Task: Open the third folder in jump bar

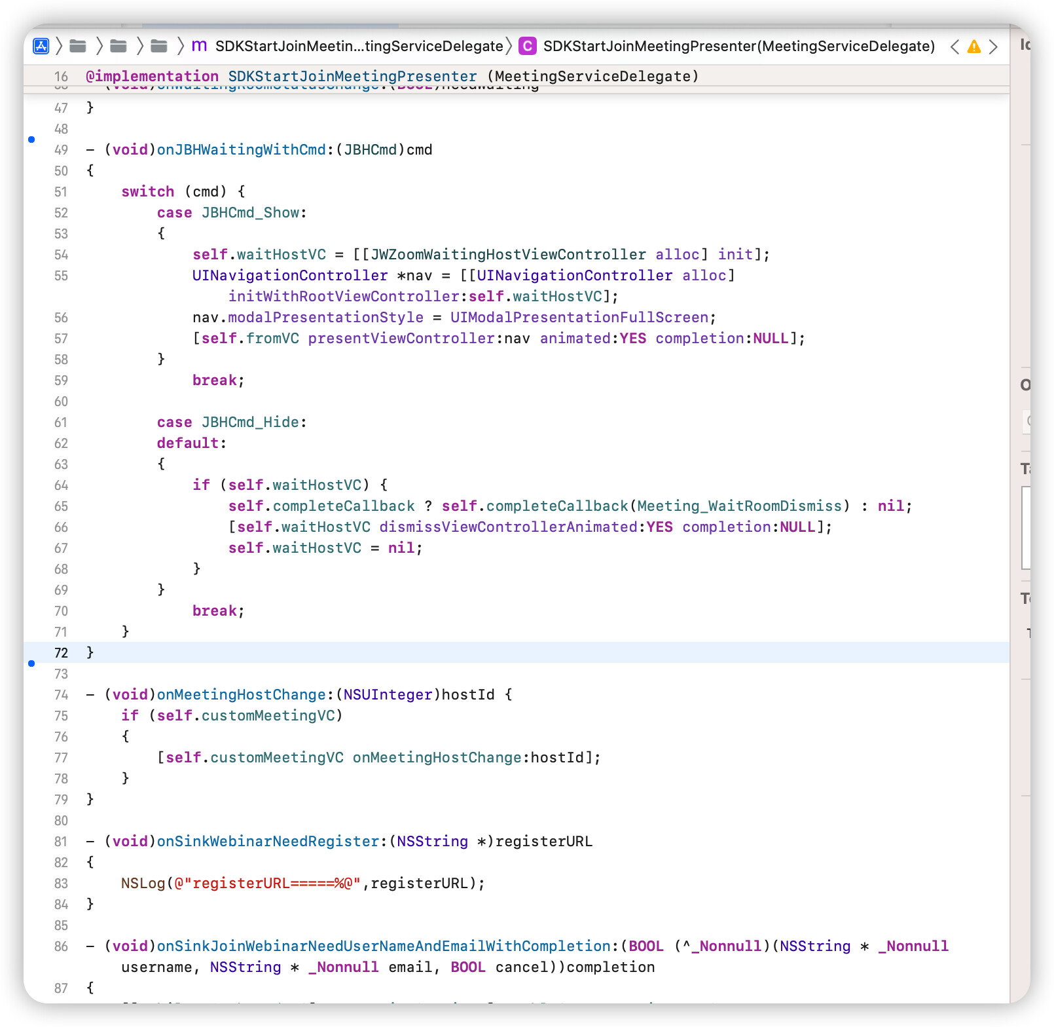Action: (x=159, y=46)
